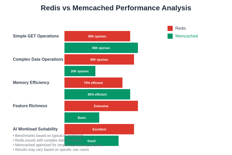Click the chart title heading
The width and height of the screenshot is (232, 155).
tap(116, 8)
